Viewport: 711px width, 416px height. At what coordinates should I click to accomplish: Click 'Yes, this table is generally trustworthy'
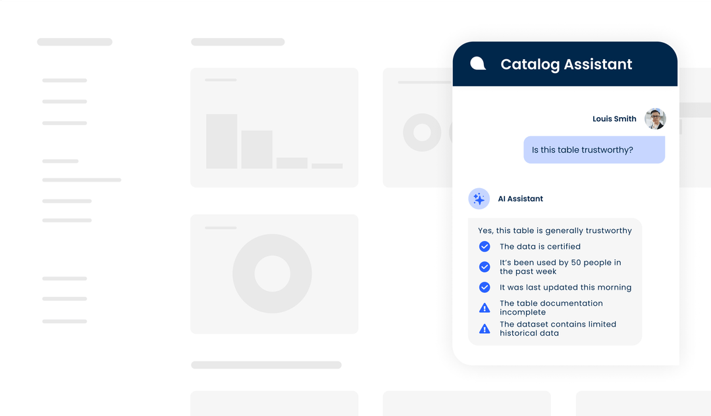pos(554,230)
